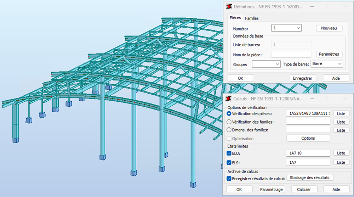Minimize the Définitions dialog
The image size is (354, 197).
click(x=312, y=6)
